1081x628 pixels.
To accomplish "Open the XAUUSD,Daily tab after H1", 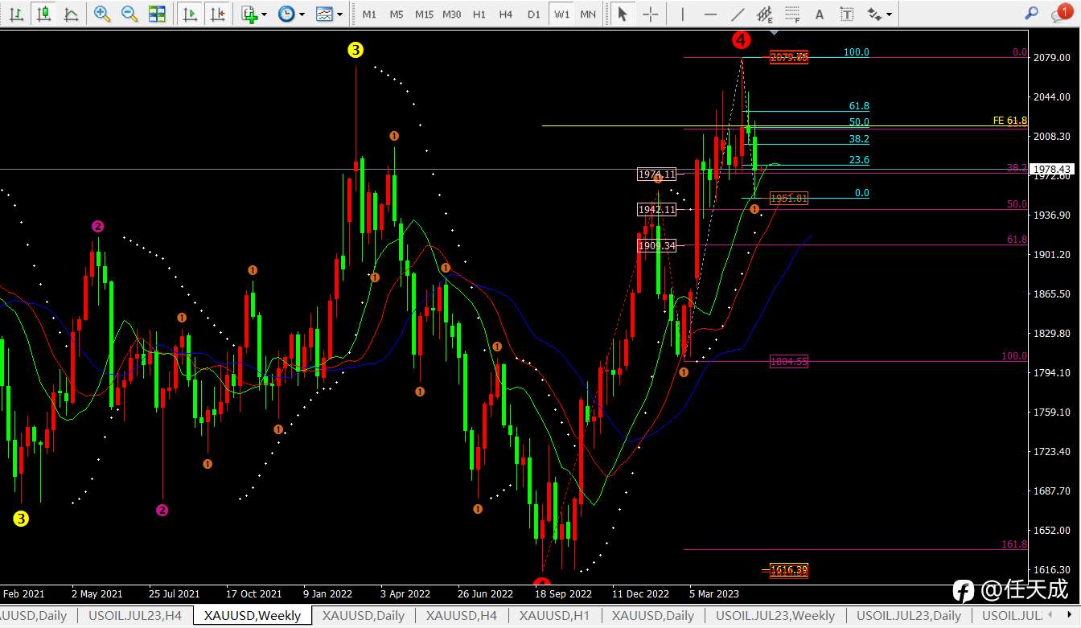I will (652, 616).
